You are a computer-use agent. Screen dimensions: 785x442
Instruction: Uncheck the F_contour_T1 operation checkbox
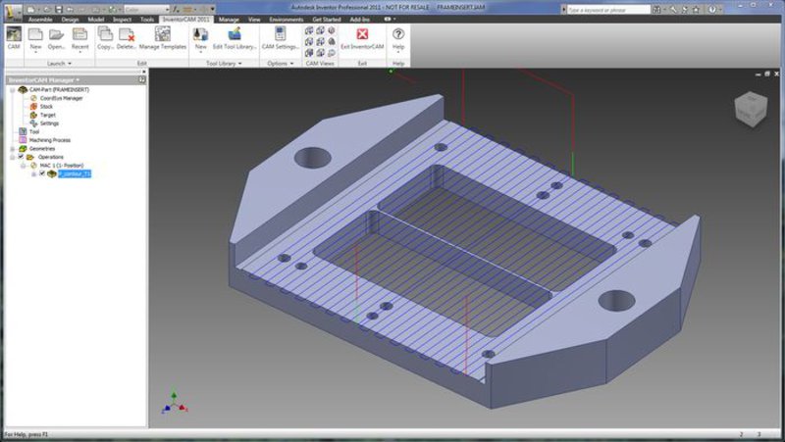click(x=41, y=173)
